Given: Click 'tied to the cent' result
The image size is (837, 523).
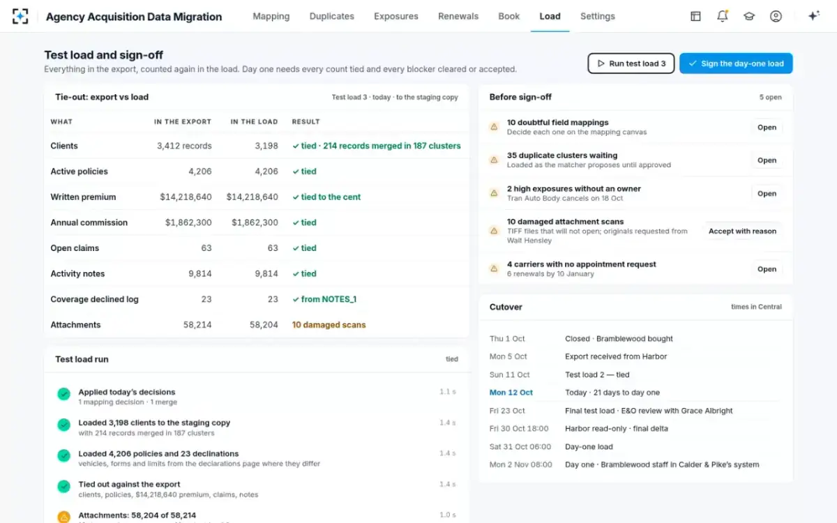Looking at the screenshot, I should 326,197.
